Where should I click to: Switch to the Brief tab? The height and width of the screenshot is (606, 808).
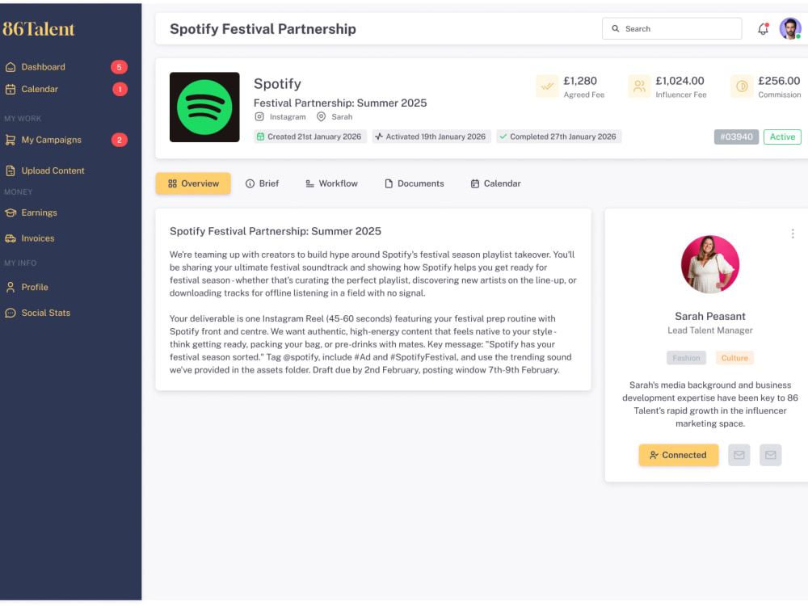[263, 183]
